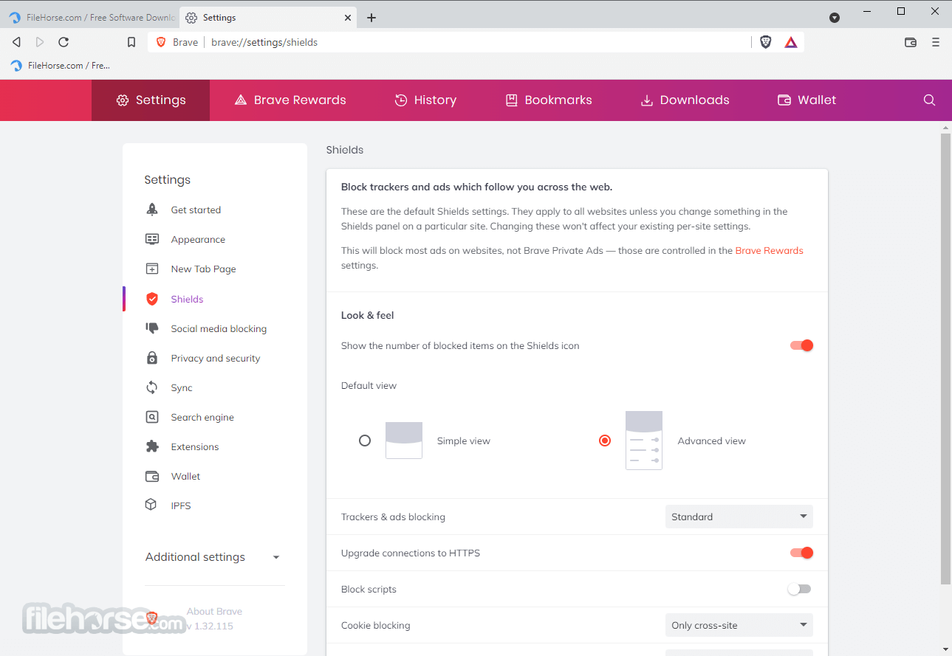Click the IPFS cube icon
Viewport: 952px width, 656px height.
point(151,505)
